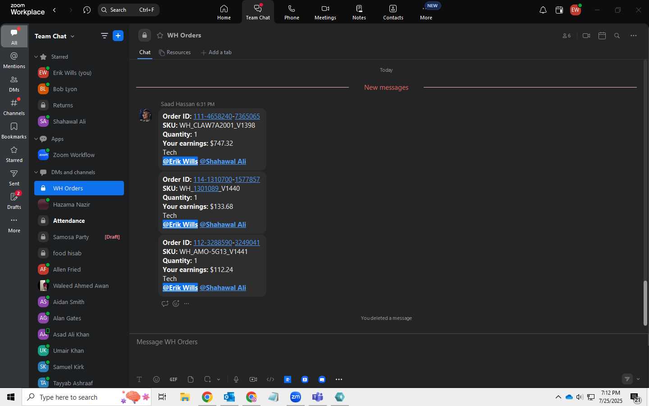This screenshot has width=649, height=406.
Task: Open the GIF picker
Action: [x=174, y=379]
